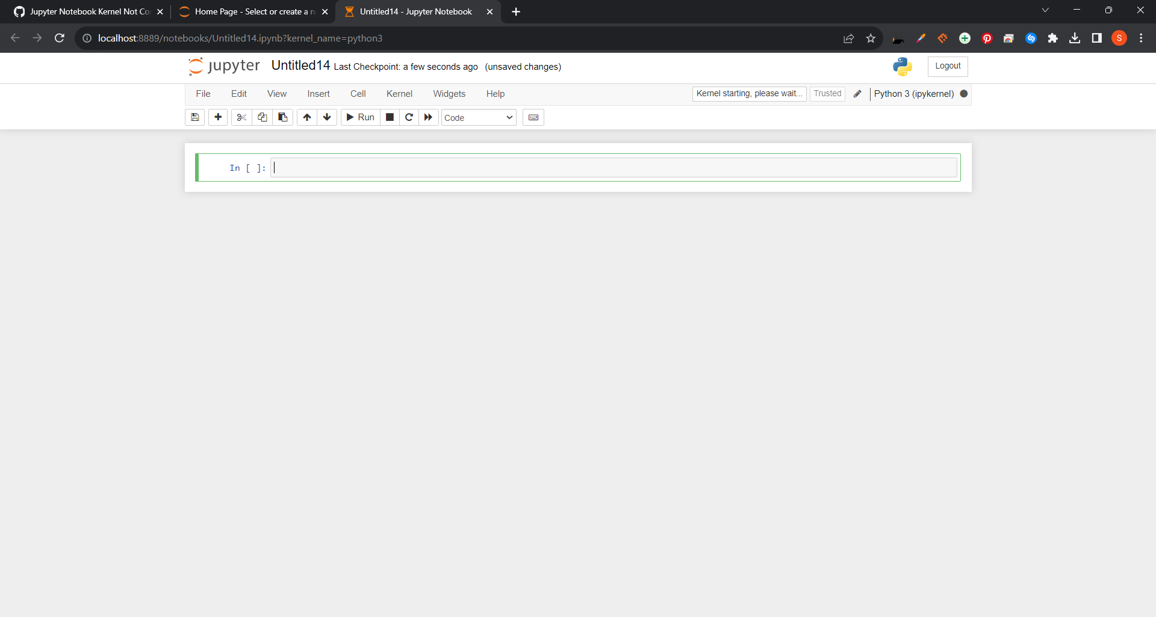The height and width of the screenshot is (617, 1156).
Task: Open the File menu
Action: click(x=203, y=94)
